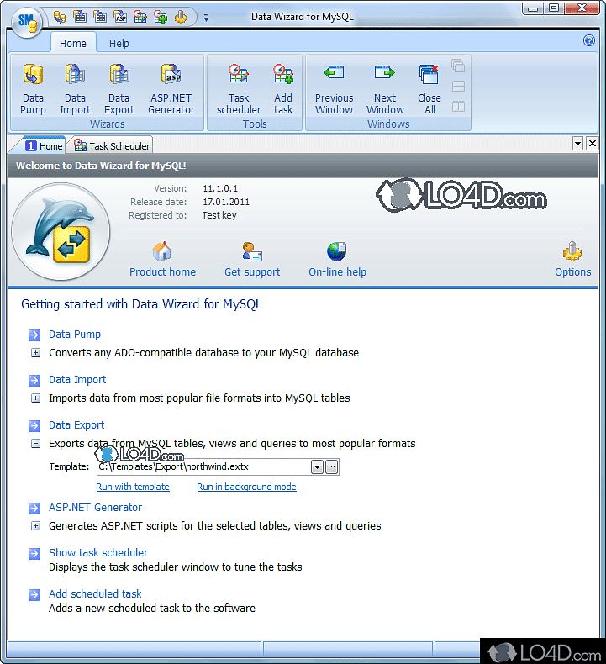Click Show task scheduler link
606x664 pixels.
[x=98, y=552]
